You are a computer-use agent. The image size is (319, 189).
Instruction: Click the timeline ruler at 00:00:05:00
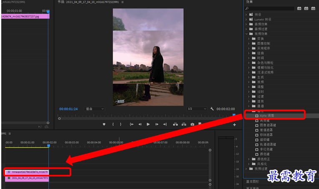(116, 142)
